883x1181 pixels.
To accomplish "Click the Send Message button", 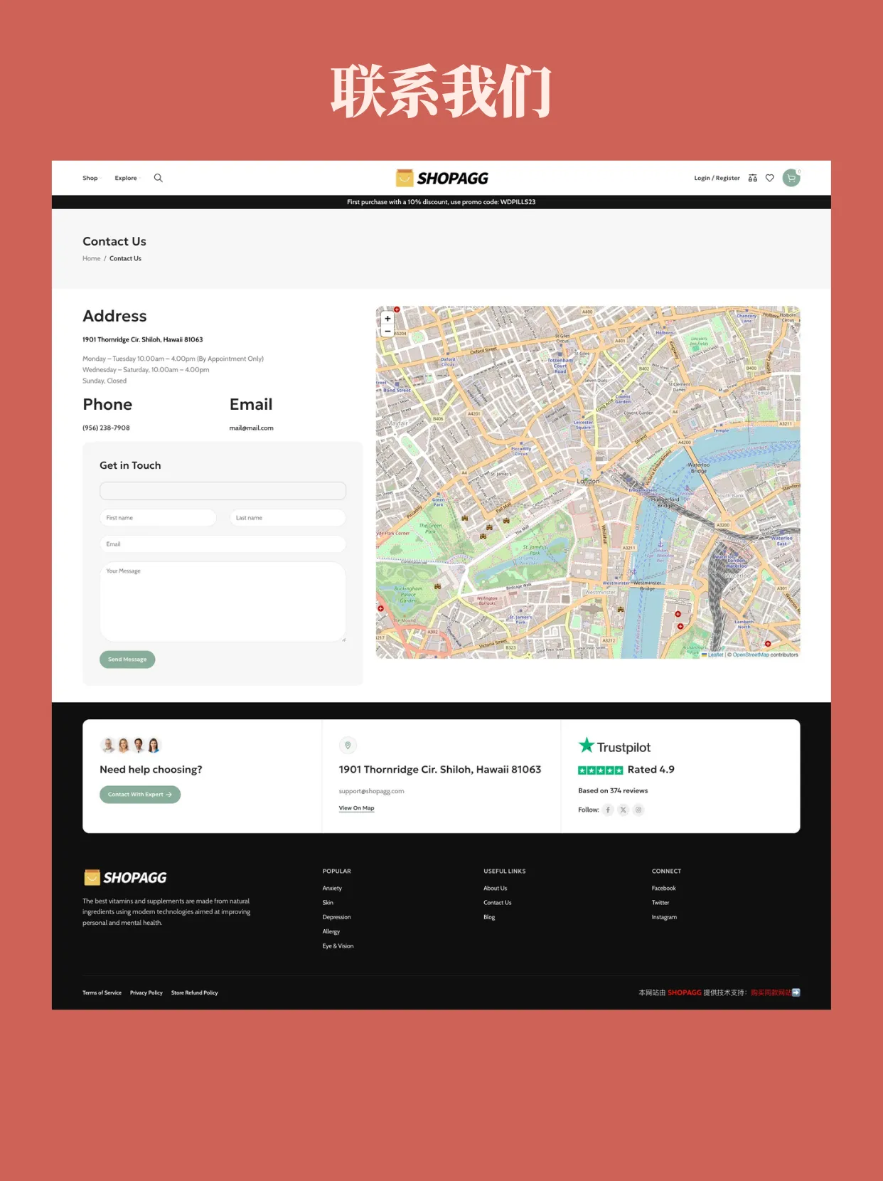I will click(127, 660).
